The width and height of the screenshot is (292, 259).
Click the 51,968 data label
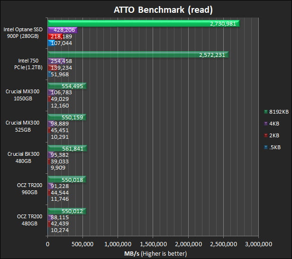click(x=60, y=74)
